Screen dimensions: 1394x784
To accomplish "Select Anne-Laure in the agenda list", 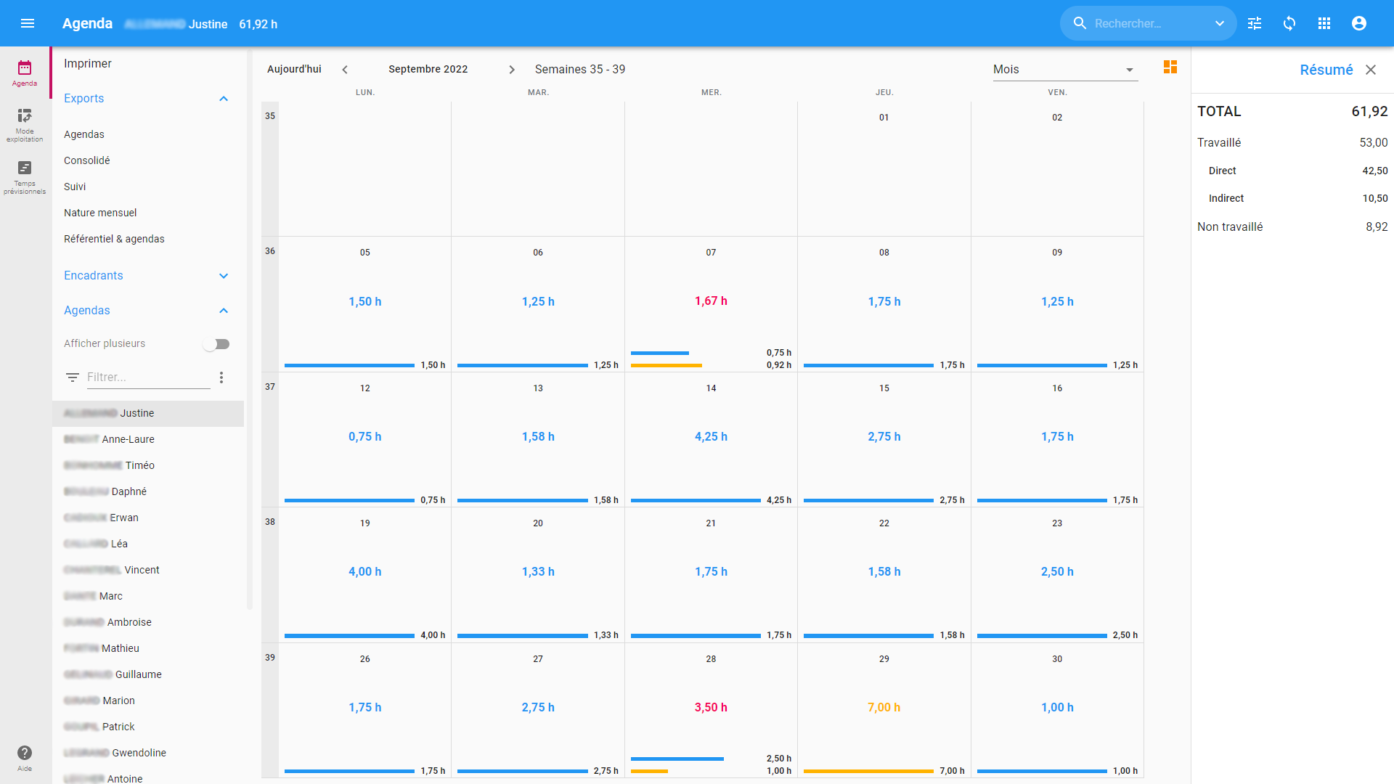I will tap(148, 439).
